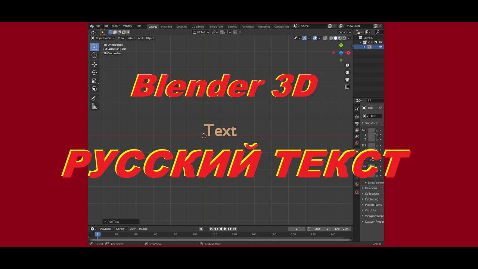Open the Help menu
This screenshot has width=478, height=269.
click(139, 26)
